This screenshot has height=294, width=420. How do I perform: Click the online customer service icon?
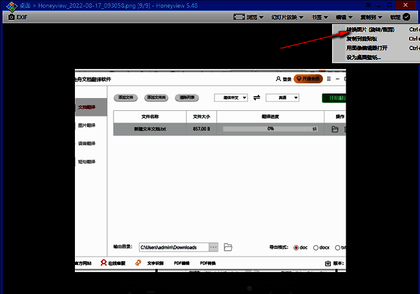pos(103,263)
